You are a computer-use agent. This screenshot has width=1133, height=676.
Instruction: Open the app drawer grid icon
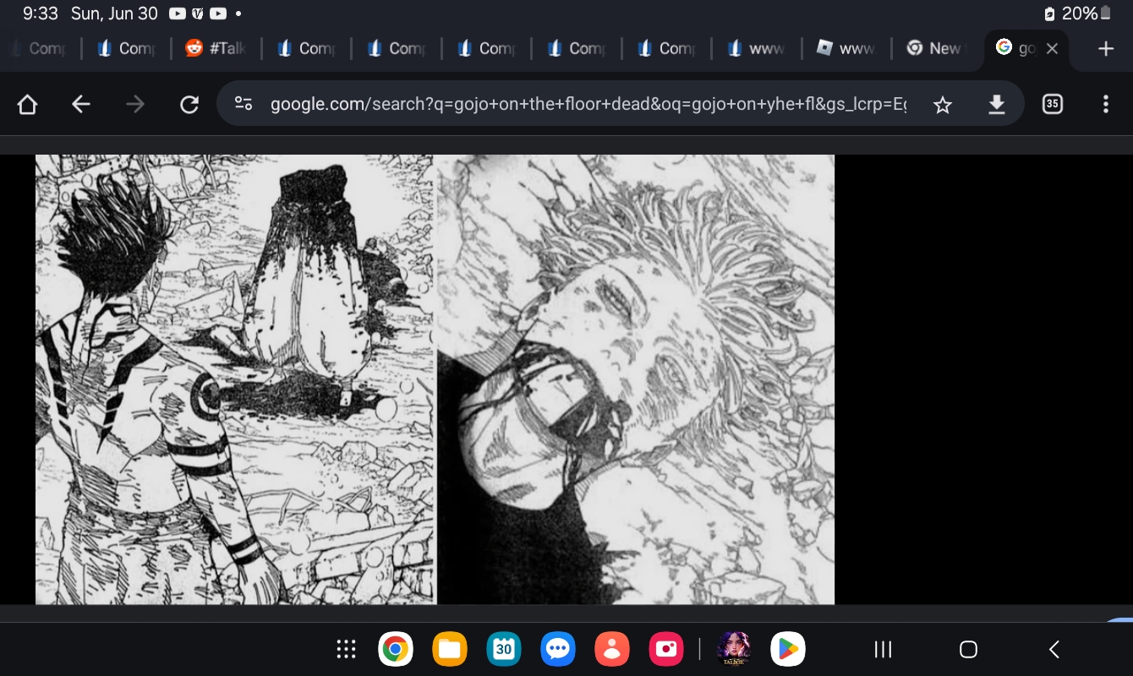coord(346,649)
